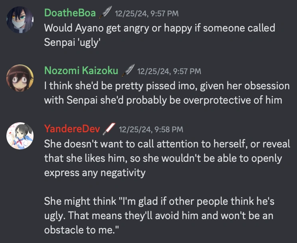Click the knife role icon beside DoatheBoa
The width and height of the screenshot is (297, 243).
(105, 13)
